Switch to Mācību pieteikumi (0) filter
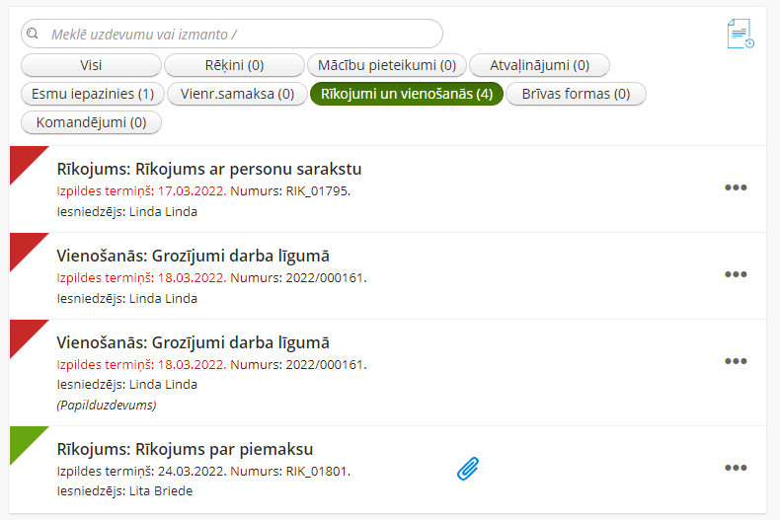The width and height of the screenshot is (780, 520). point(387,65)
